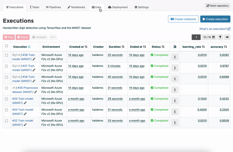
Task: Edit title of execution #32 via pencil
Action: [25, 125]
